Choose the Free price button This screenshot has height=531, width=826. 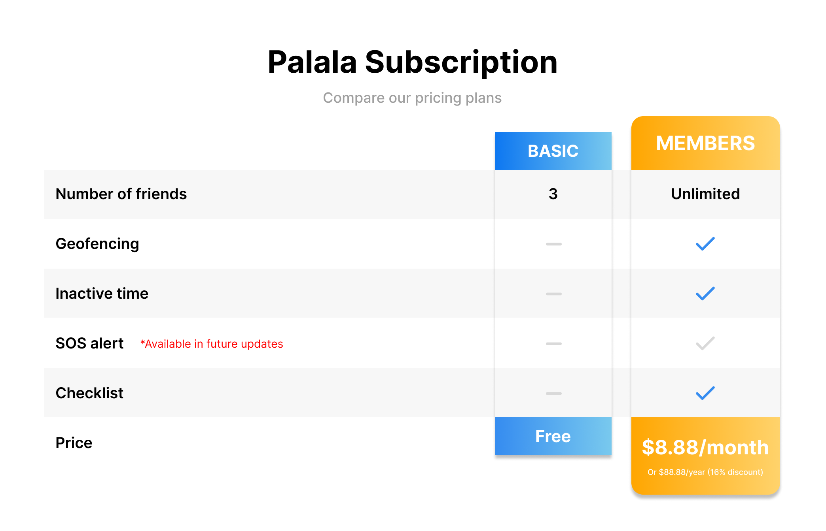553,436
